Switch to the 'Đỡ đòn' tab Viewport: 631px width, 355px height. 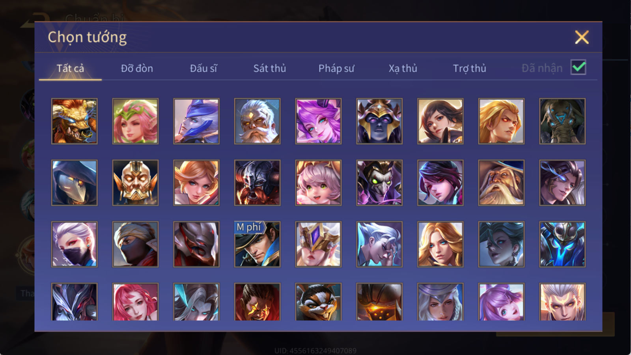[137, 68]
